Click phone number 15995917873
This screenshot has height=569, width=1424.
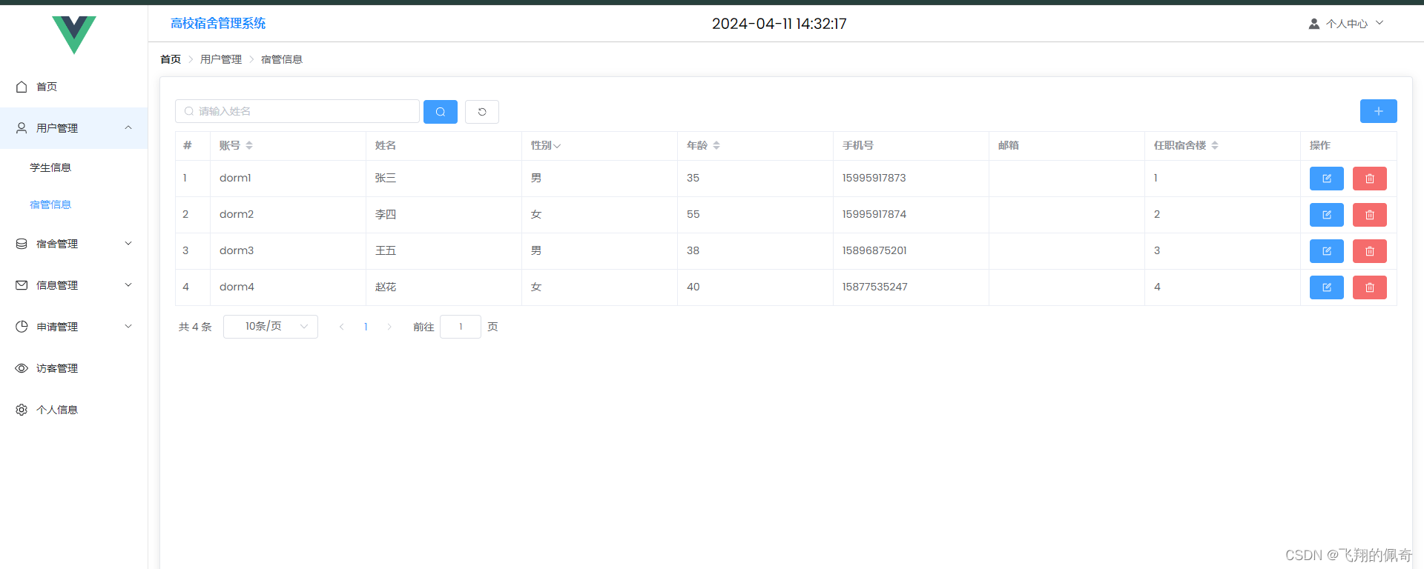[x=874, y=178]
